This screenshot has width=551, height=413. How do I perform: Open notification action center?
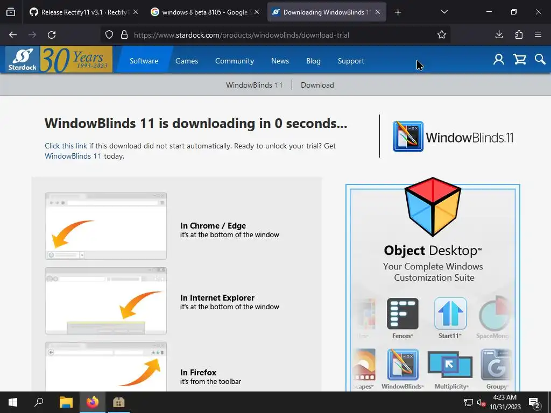click(x=534, y=403)
